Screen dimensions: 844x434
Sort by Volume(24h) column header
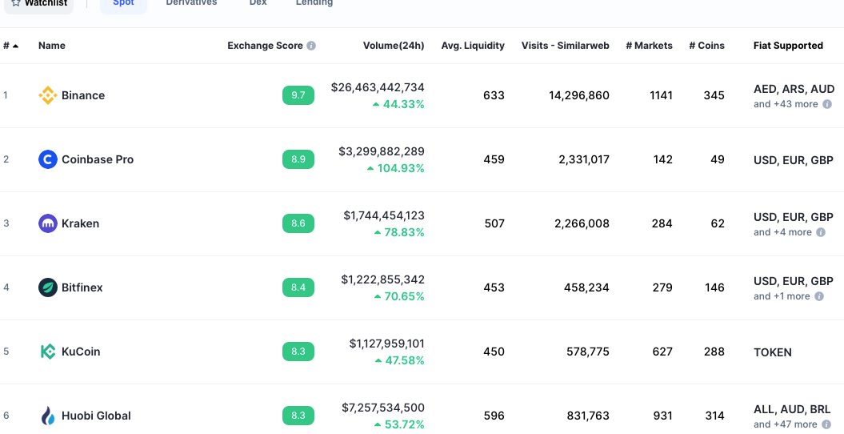[394, 46]
